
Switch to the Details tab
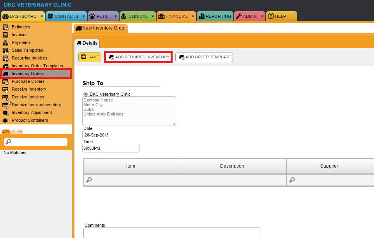87,43
